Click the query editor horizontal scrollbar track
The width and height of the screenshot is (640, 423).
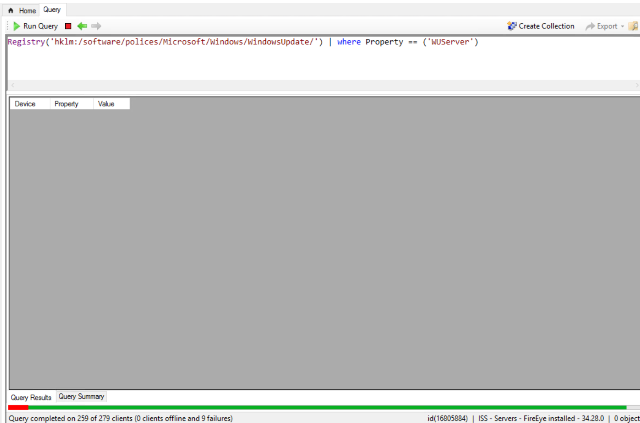[x=325, y=85]
